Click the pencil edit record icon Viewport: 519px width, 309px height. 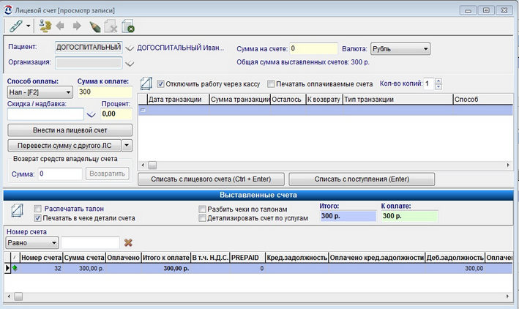[95, 26]
